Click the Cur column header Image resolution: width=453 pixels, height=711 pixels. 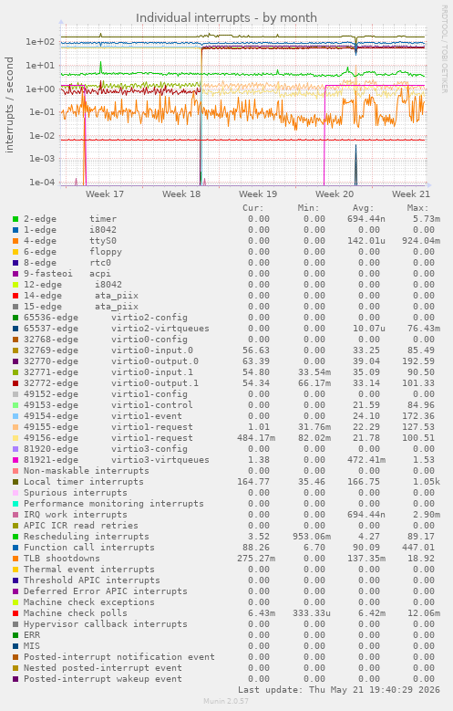click(x=252, y=208)
